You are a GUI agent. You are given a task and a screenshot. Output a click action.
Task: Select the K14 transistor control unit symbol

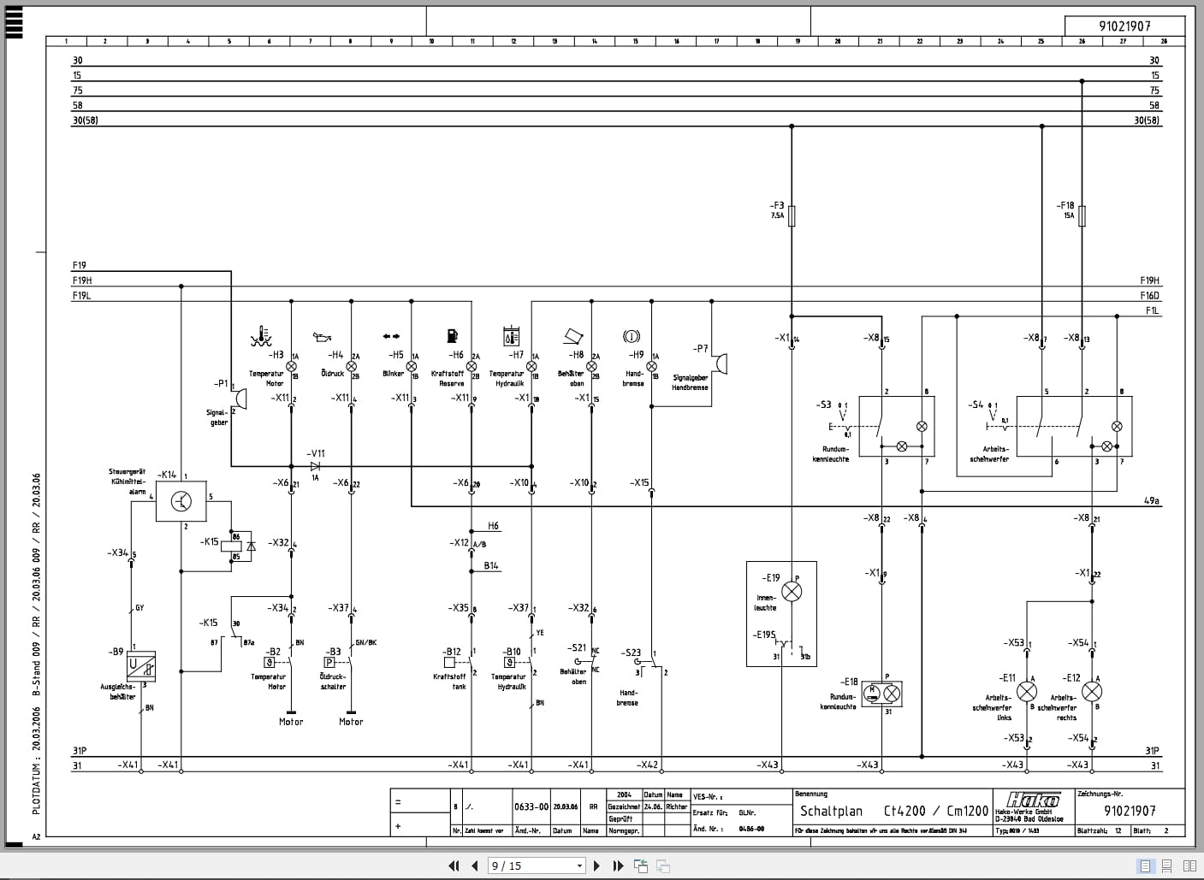point(181,501)
